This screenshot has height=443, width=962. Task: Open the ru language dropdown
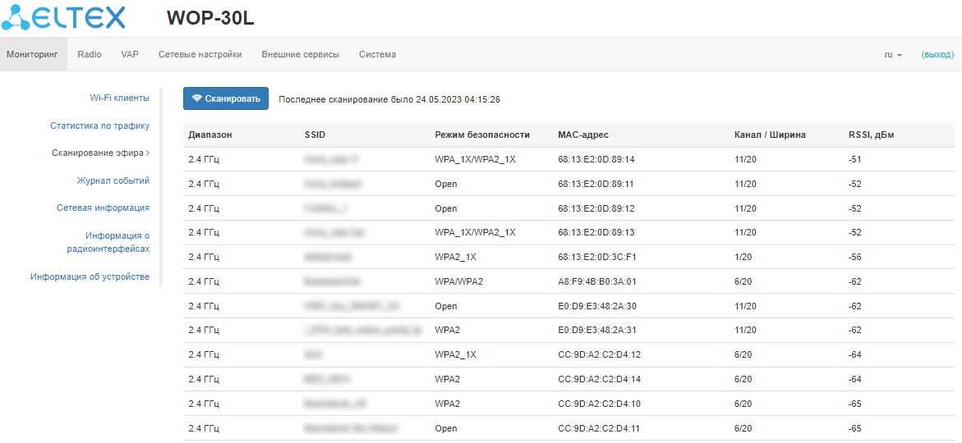coord(893,54)
